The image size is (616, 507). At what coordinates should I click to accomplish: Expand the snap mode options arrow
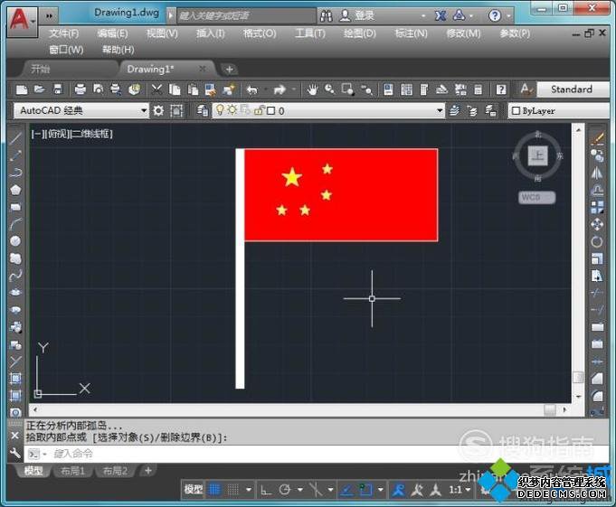tap(248, 489)
